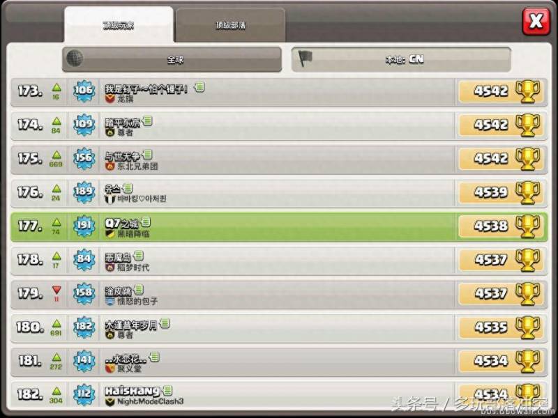558x418 pixels.
Task: Tap the clan badge beside NightModeClash3
Action: click(x=110, y=402)
